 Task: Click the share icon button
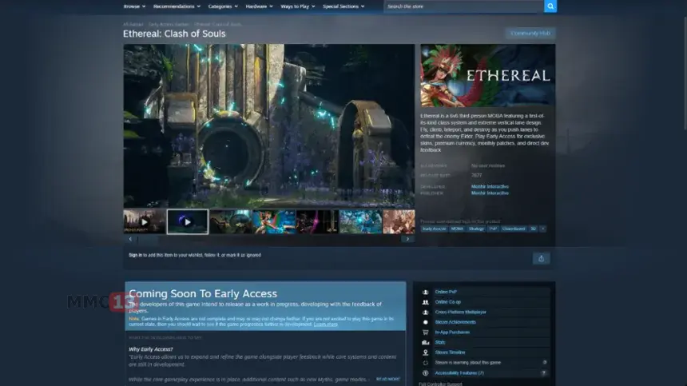point(541,258)
